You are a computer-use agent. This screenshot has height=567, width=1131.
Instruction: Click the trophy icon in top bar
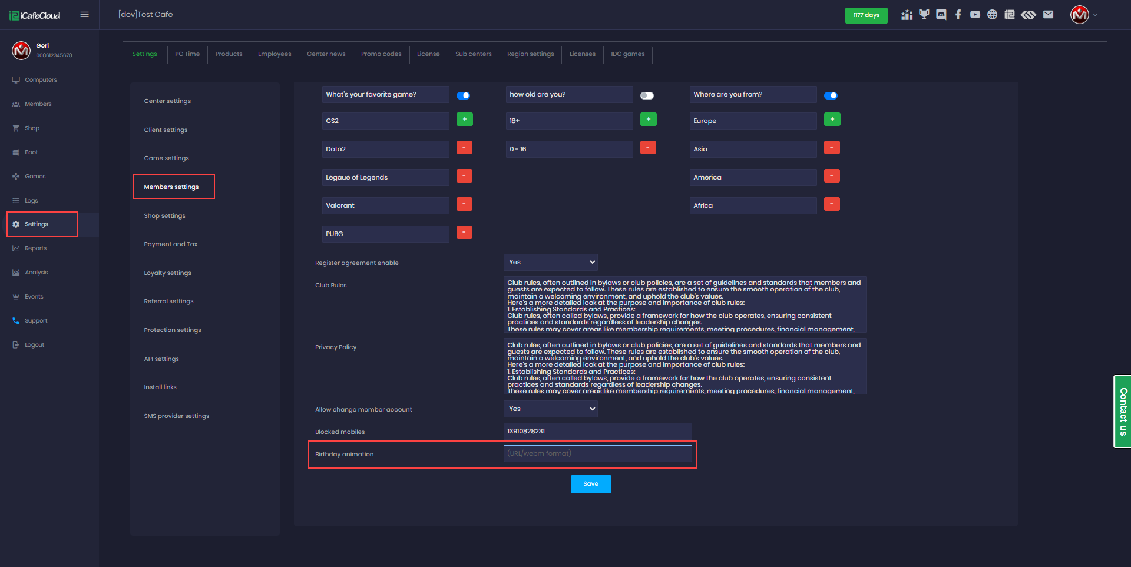[x=924, y=15]
